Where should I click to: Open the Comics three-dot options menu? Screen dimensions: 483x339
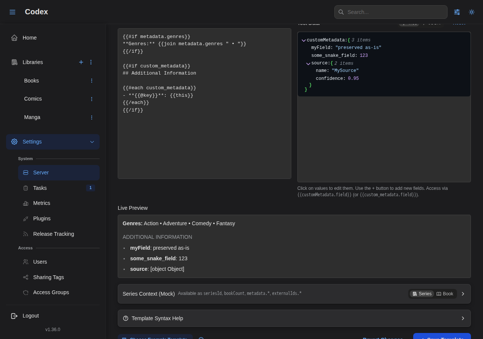click(x=91, y=99)
